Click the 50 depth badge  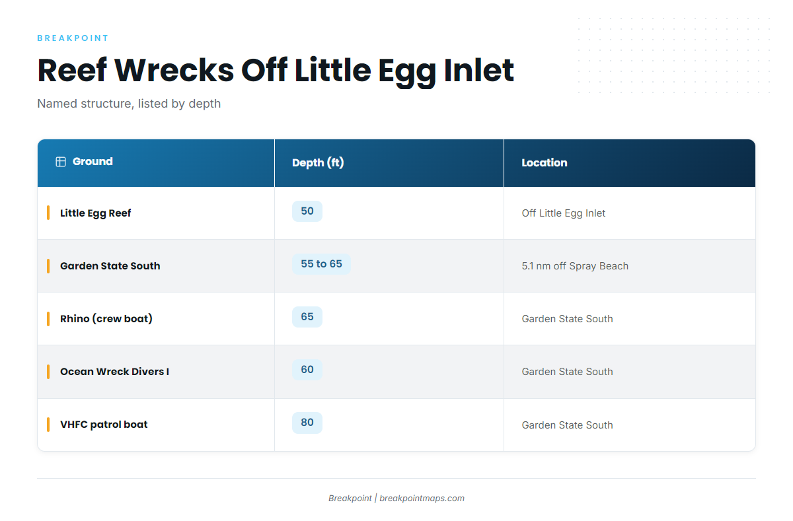click(x=307, y=211)
